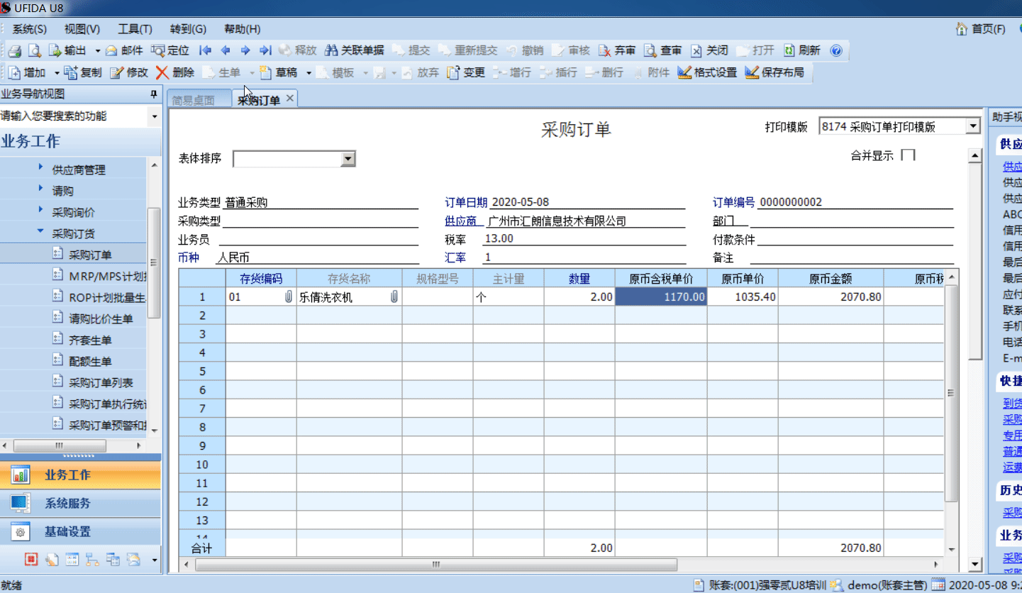The image size is (1022, 593).
Task: Click 复制 copy button
Action: (x=83, y=72)
